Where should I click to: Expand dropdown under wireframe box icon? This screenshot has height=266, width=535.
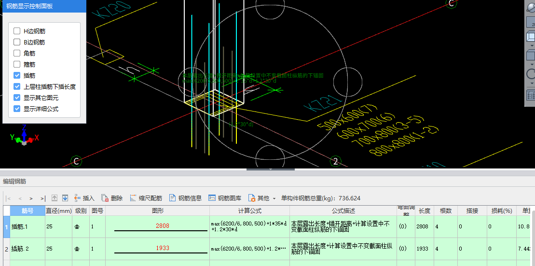532,45
